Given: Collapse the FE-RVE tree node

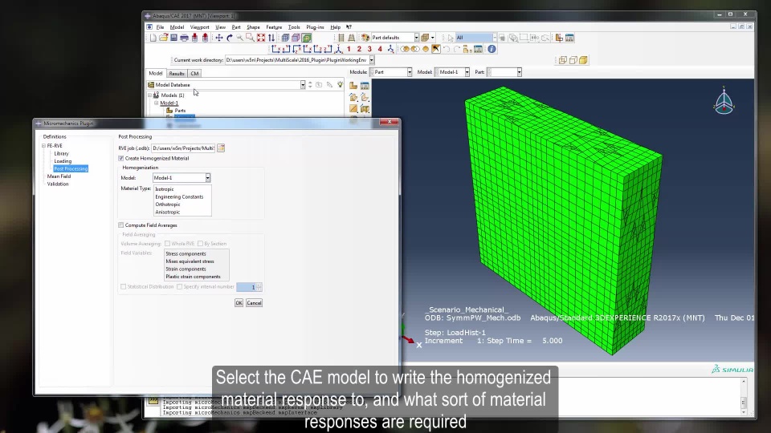Looking at the screenshot, I should (x=43, y=146).
